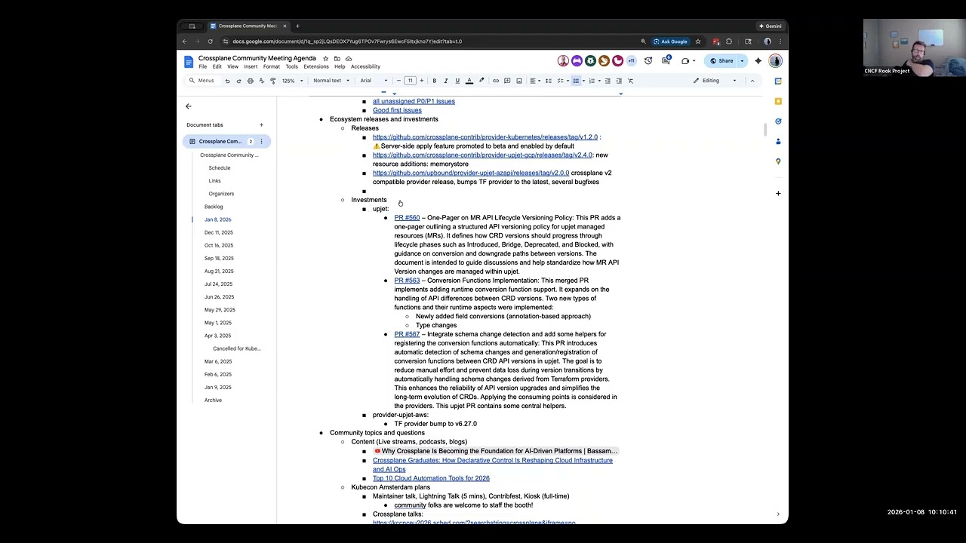The image size is (966, 543).
Task: Check the document status cloud icon
Action: click(x=349, y=59)
